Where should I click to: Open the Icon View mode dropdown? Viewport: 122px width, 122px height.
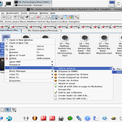[x=55, y=17]
